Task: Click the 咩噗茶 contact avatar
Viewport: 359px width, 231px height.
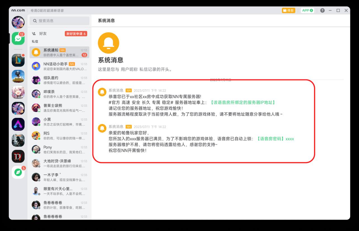Action: [x=36, y=94]
